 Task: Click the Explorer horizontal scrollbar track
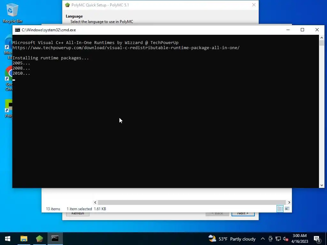192,202
